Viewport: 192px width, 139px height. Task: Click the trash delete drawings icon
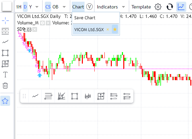[5, 86]
